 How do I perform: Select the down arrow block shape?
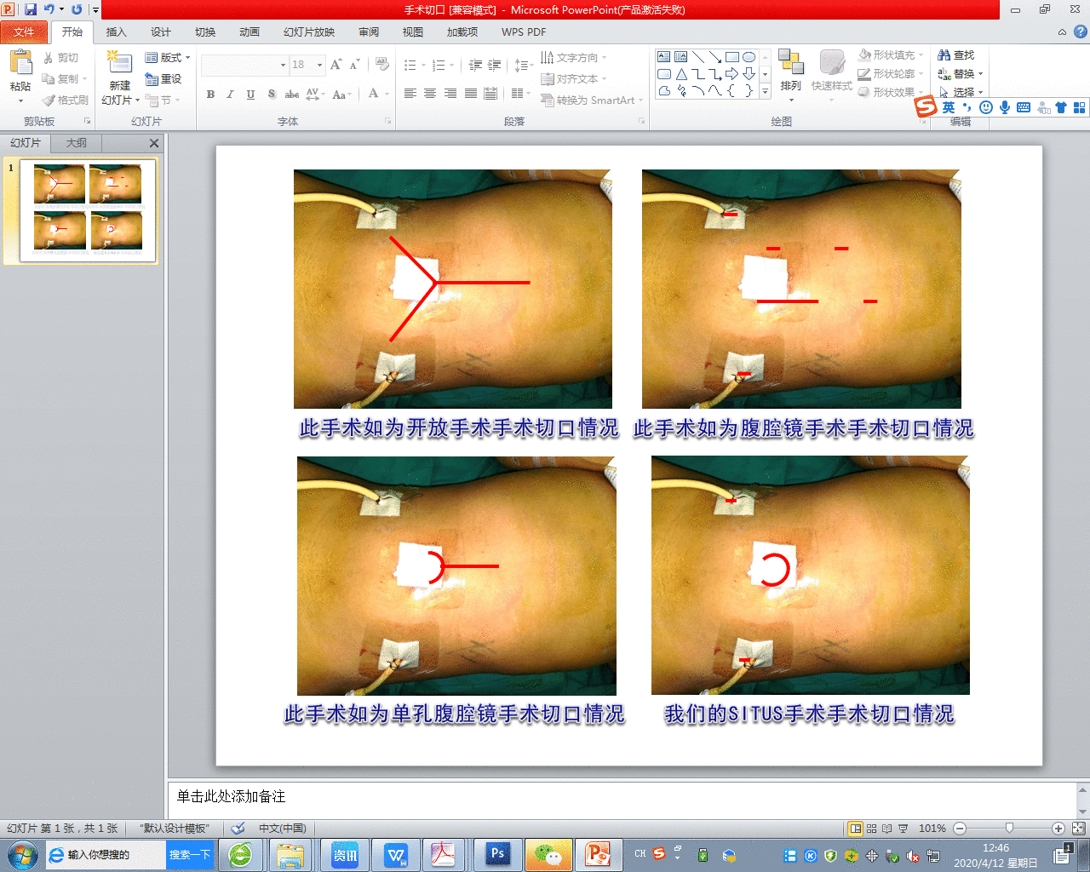[x=749, y=74]
